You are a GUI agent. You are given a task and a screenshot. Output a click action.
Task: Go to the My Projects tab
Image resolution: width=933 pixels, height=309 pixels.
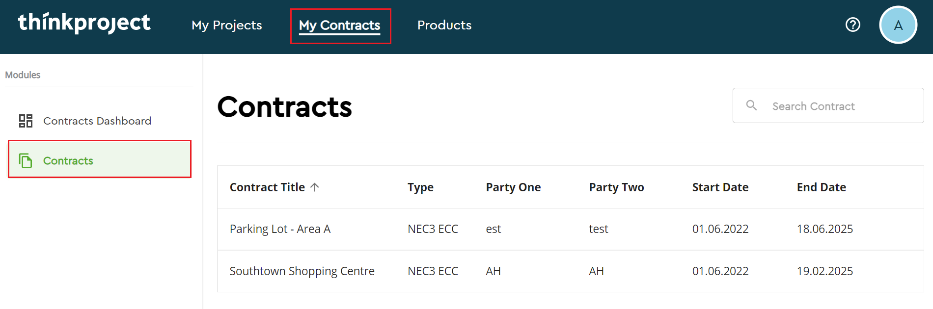[227, 25]
